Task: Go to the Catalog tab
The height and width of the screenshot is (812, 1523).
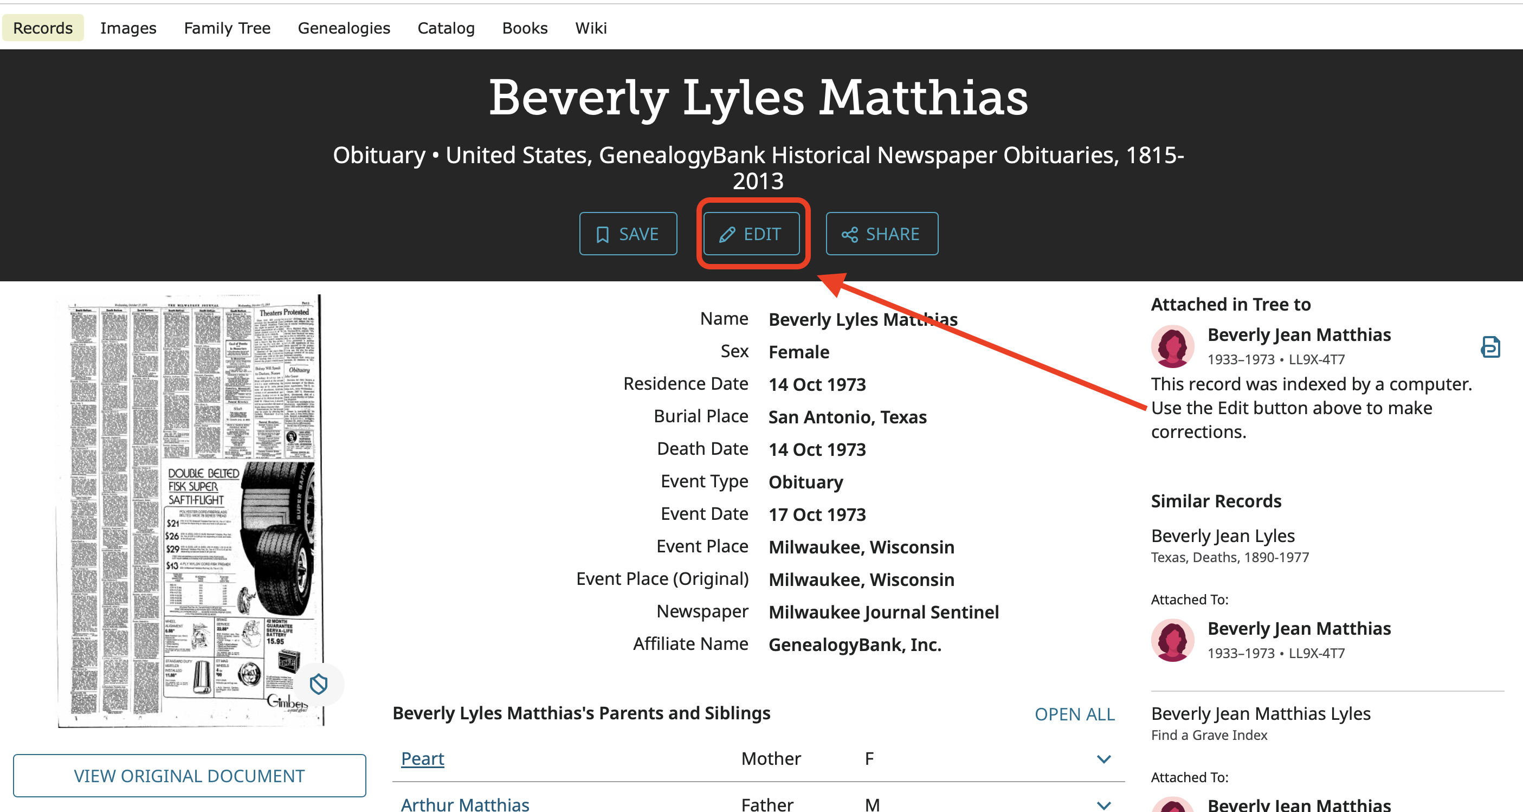Action: tap(446, 28)
